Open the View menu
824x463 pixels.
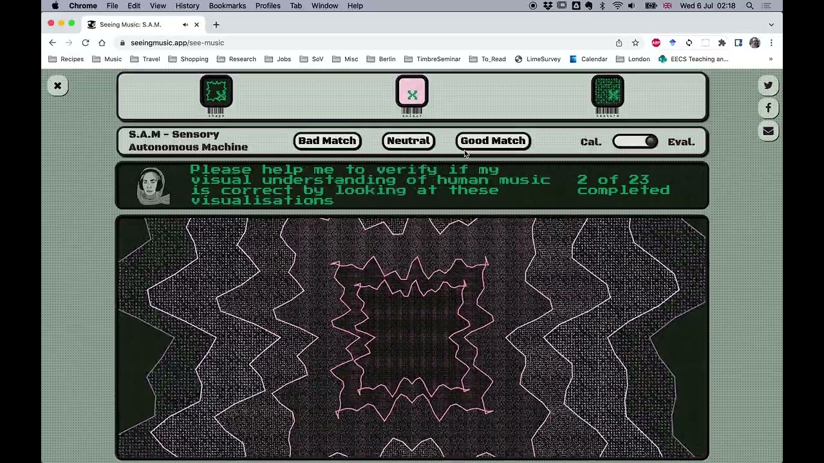[x=158, y=6]
